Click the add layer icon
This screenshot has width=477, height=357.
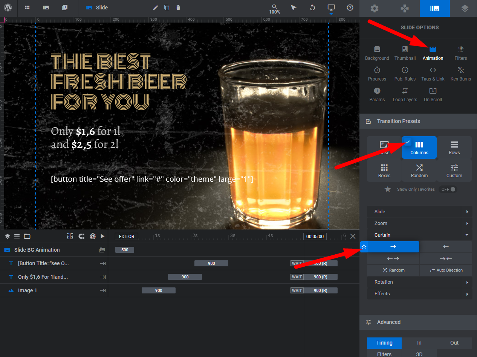(65, 8)
